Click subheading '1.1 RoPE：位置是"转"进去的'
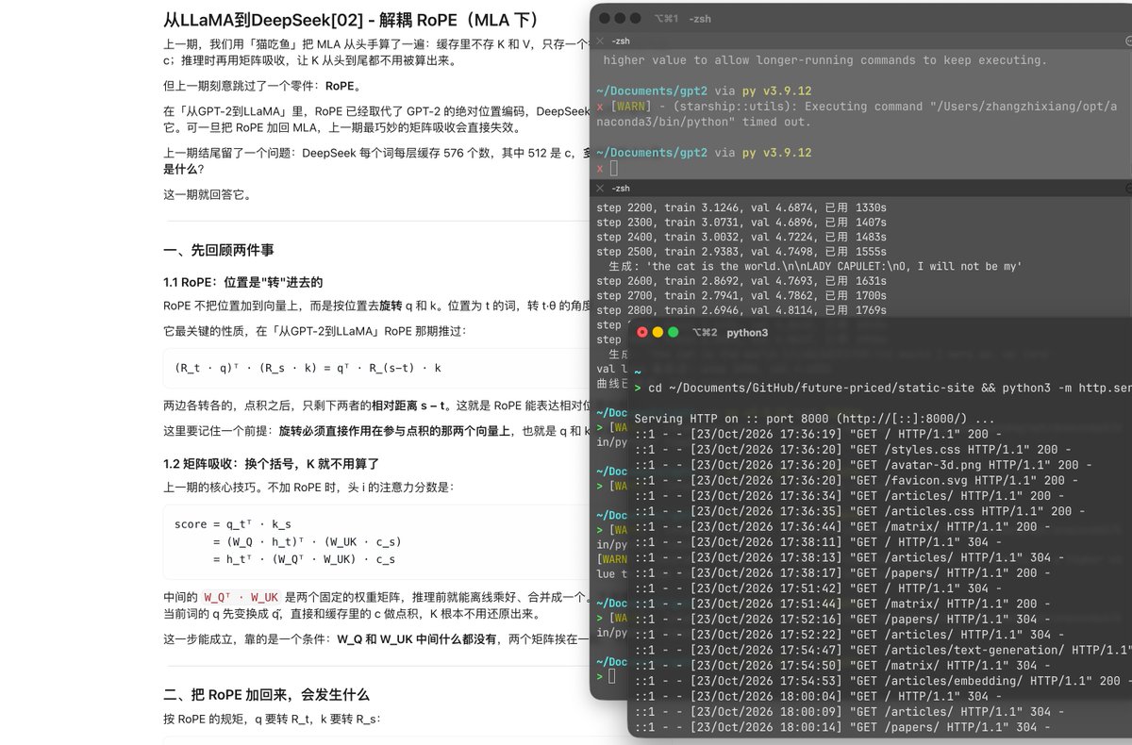The image size is (1132, 745). tap(243, 283)
